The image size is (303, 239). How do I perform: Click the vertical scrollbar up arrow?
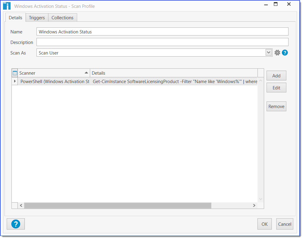point(260,81)
